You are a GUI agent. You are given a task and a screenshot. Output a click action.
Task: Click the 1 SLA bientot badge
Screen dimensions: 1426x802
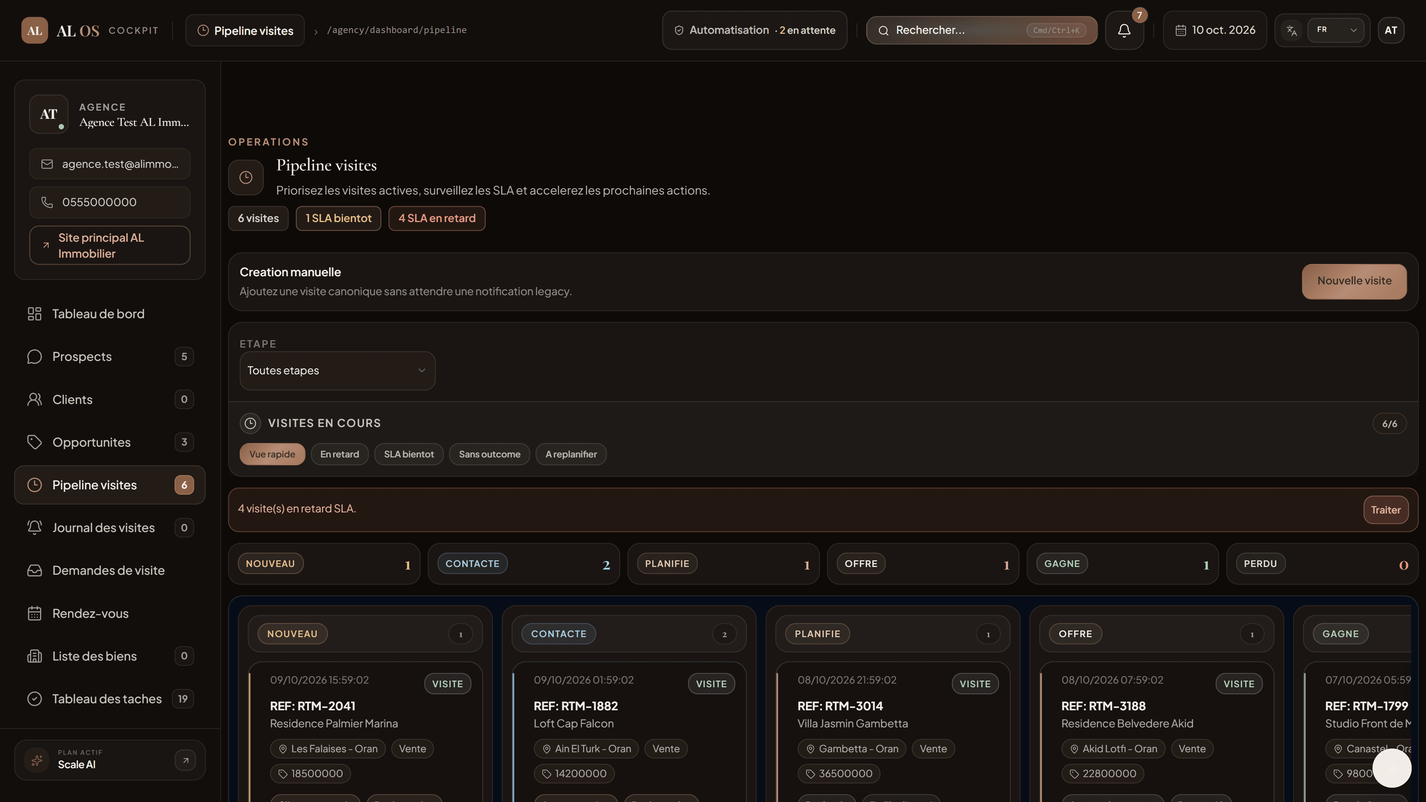338,219
